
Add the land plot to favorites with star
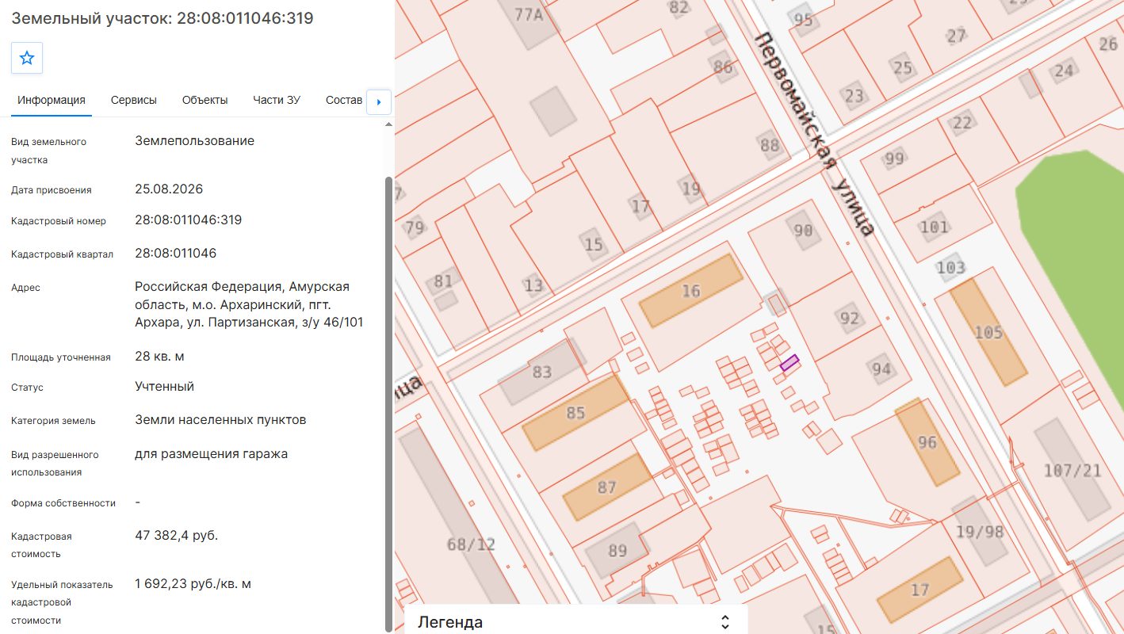click(27, 58)
